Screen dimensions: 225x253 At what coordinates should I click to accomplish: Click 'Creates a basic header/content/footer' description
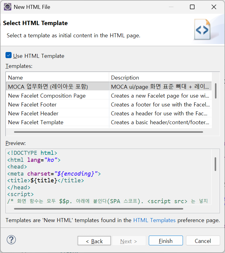[x=160, y=122]
